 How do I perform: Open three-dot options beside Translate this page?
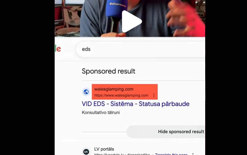(193, 154)
